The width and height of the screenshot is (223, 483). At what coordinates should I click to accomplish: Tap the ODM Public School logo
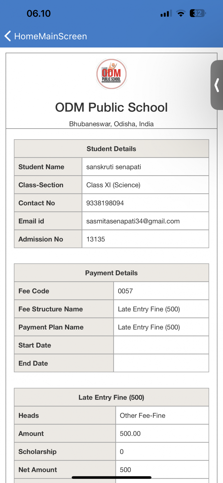111,74
